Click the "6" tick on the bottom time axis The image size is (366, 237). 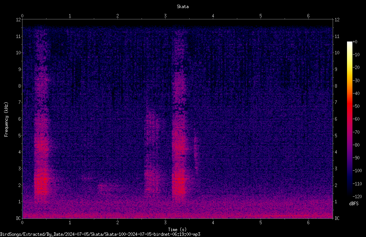coord(308,223)
